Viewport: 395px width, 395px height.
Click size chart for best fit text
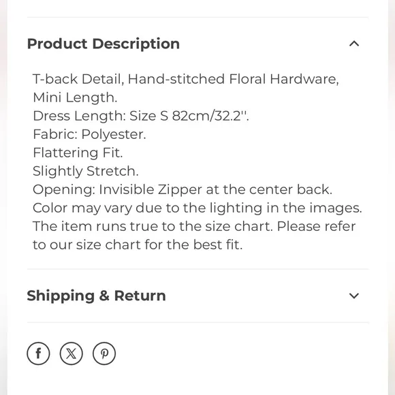pos(138,244)
